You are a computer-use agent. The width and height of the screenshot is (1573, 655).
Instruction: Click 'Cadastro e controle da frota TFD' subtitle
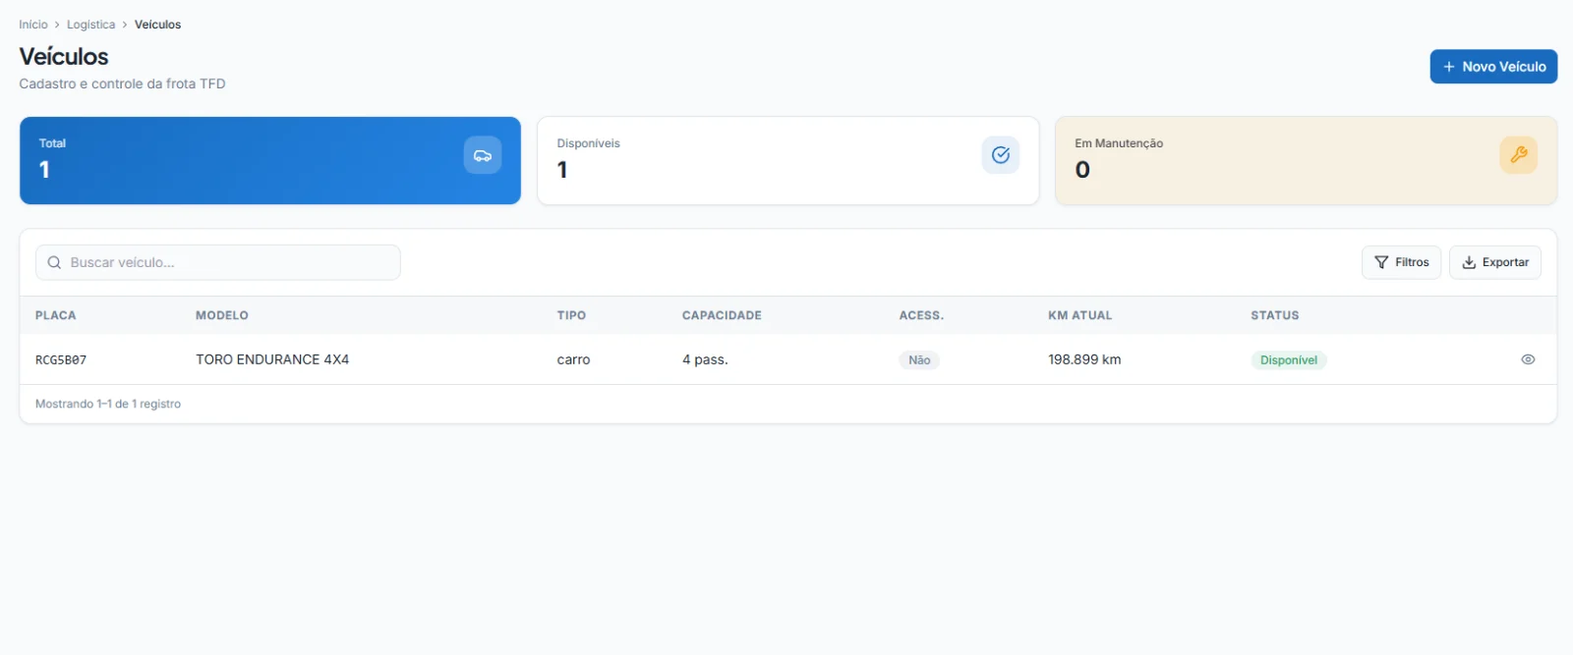click(123, 83)
